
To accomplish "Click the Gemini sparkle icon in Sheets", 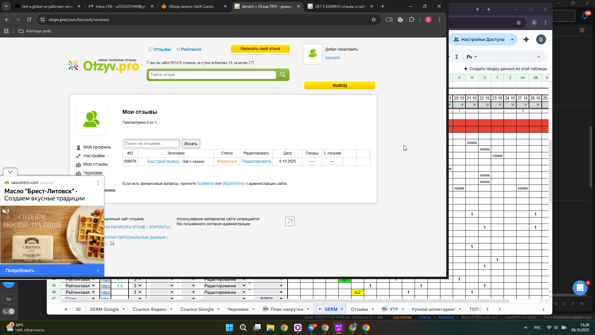I will (526, 39).
